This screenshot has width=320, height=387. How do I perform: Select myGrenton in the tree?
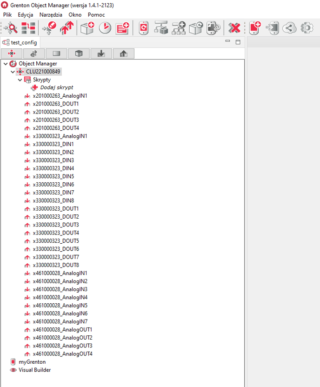tap(32, 362)
